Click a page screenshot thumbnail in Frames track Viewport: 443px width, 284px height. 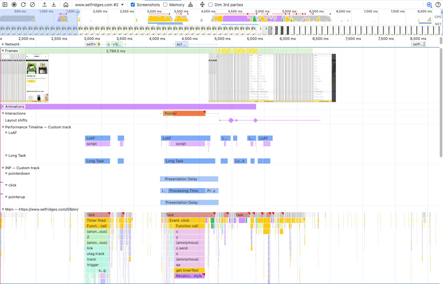tap(37, 78)
